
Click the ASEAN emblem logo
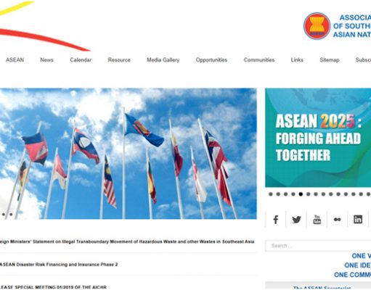(x=317, y=26)
